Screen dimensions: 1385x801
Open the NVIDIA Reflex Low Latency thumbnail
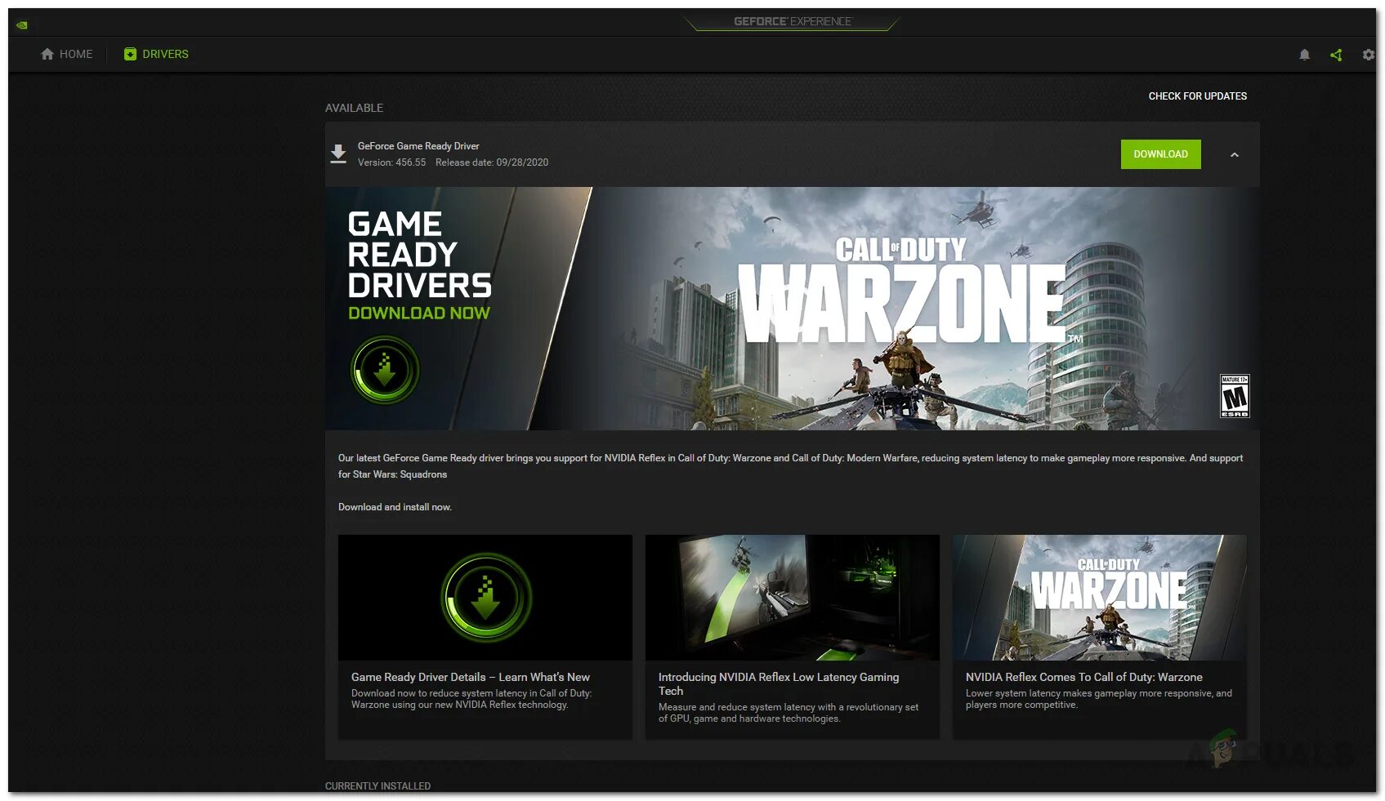[793, 598]
